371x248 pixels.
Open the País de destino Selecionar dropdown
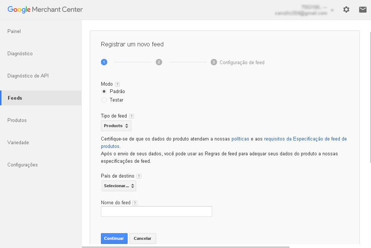119,186
